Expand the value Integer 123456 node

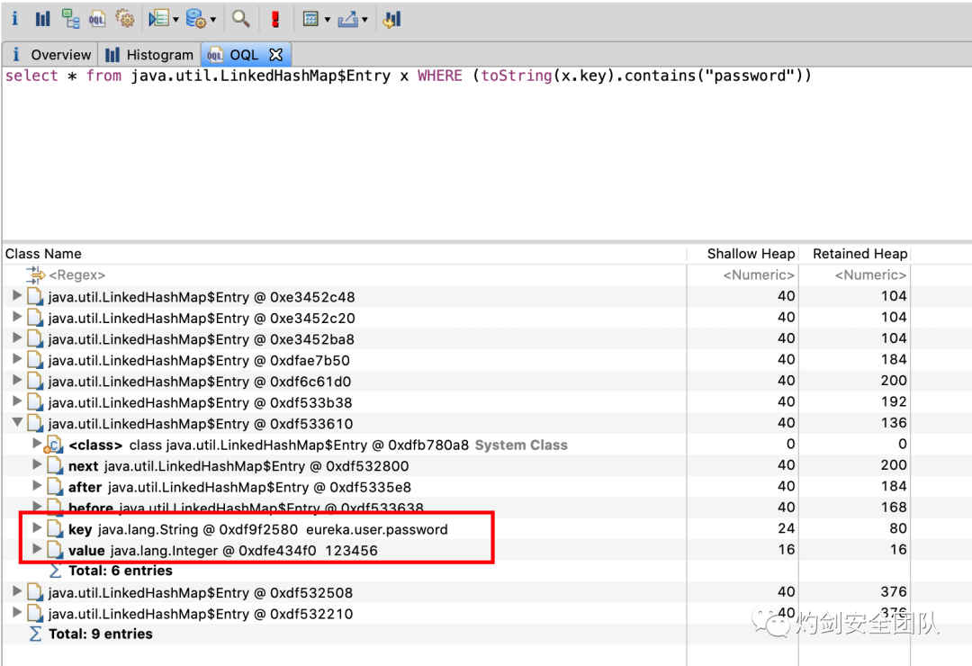[37, 549]
